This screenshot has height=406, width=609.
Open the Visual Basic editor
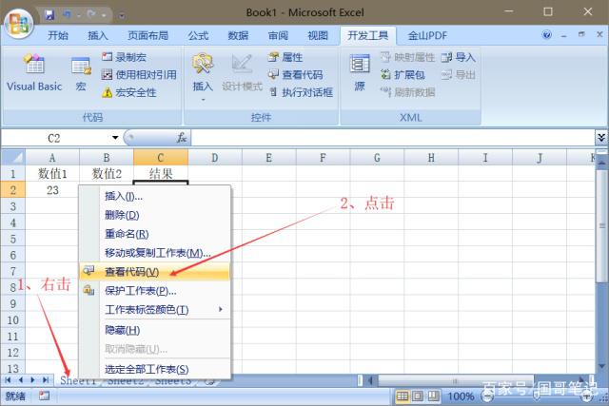pyautogui.click(x=34, y=73)
